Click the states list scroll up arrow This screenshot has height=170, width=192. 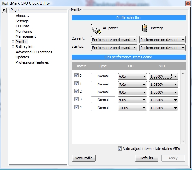click(183, 73)
